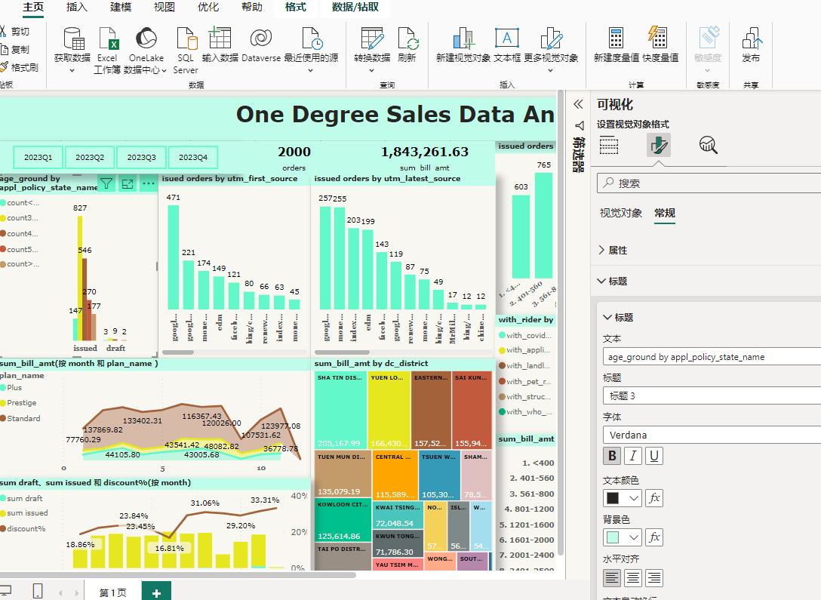Insert a Text box

(507, 38)
